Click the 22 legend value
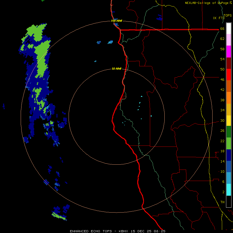 222,141
